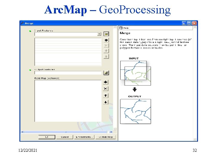This screenshot has width=215, height=161.
Task: Click inside the input features list area
Action: coord(68,52)
